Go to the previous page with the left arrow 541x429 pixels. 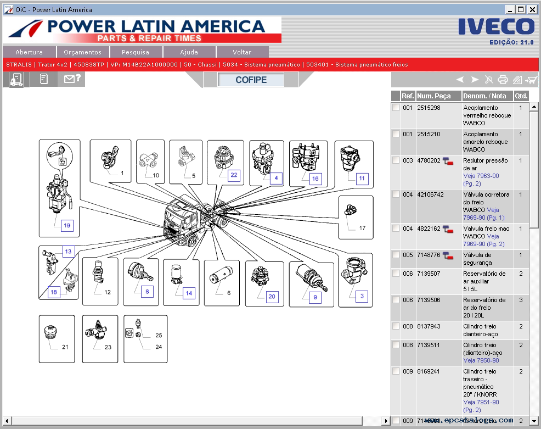[460, 80]
